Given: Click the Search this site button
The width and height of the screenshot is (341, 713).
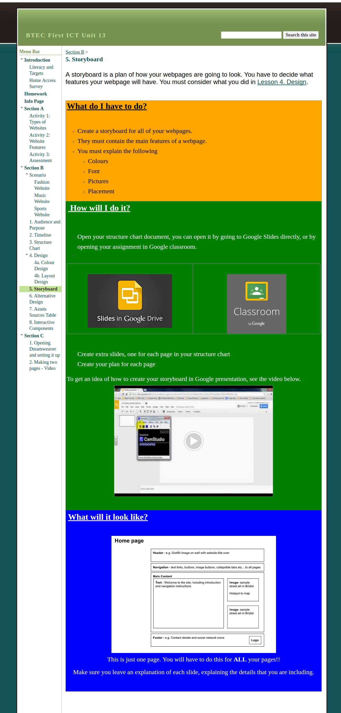Looking at the screenshot, I should 301,35.
